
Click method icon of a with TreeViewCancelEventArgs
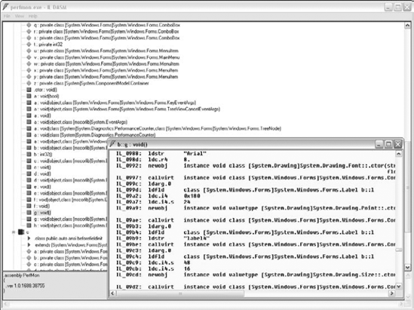point(29,109)
